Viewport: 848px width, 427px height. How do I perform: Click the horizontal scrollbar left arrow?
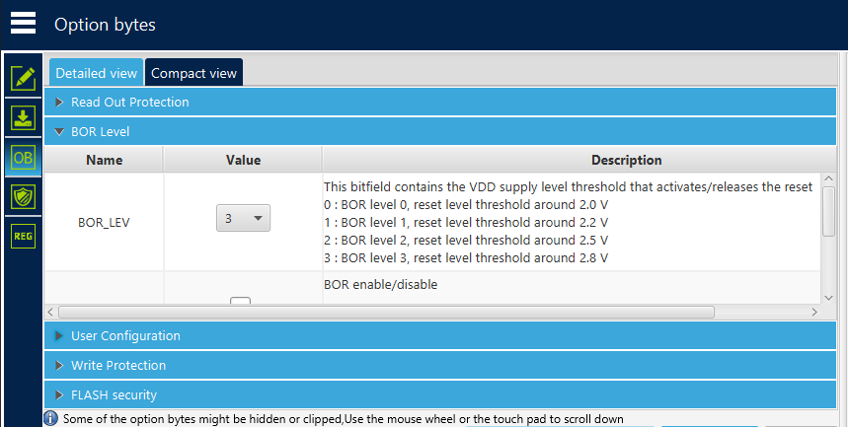[50, 312]
